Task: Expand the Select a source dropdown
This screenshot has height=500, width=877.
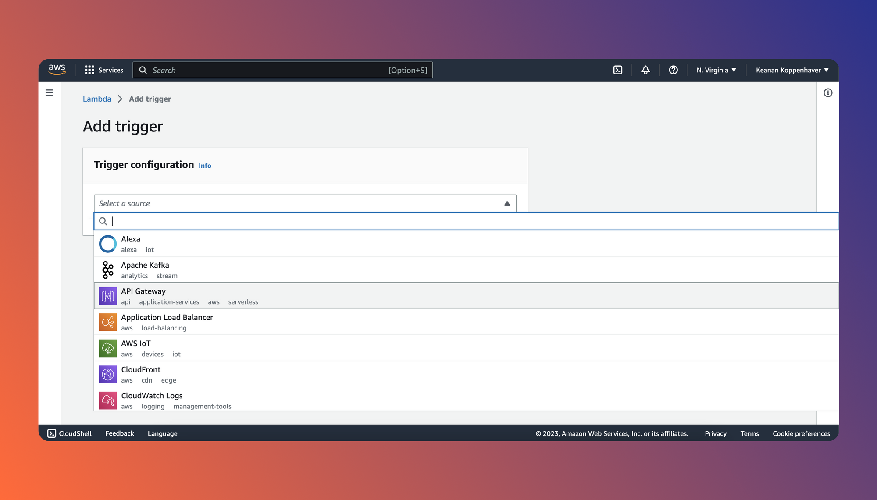Action: 305,203
